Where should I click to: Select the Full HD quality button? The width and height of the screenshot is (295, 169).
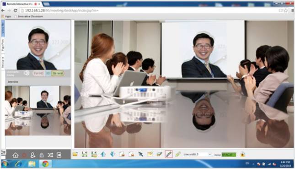click(38, 74)
